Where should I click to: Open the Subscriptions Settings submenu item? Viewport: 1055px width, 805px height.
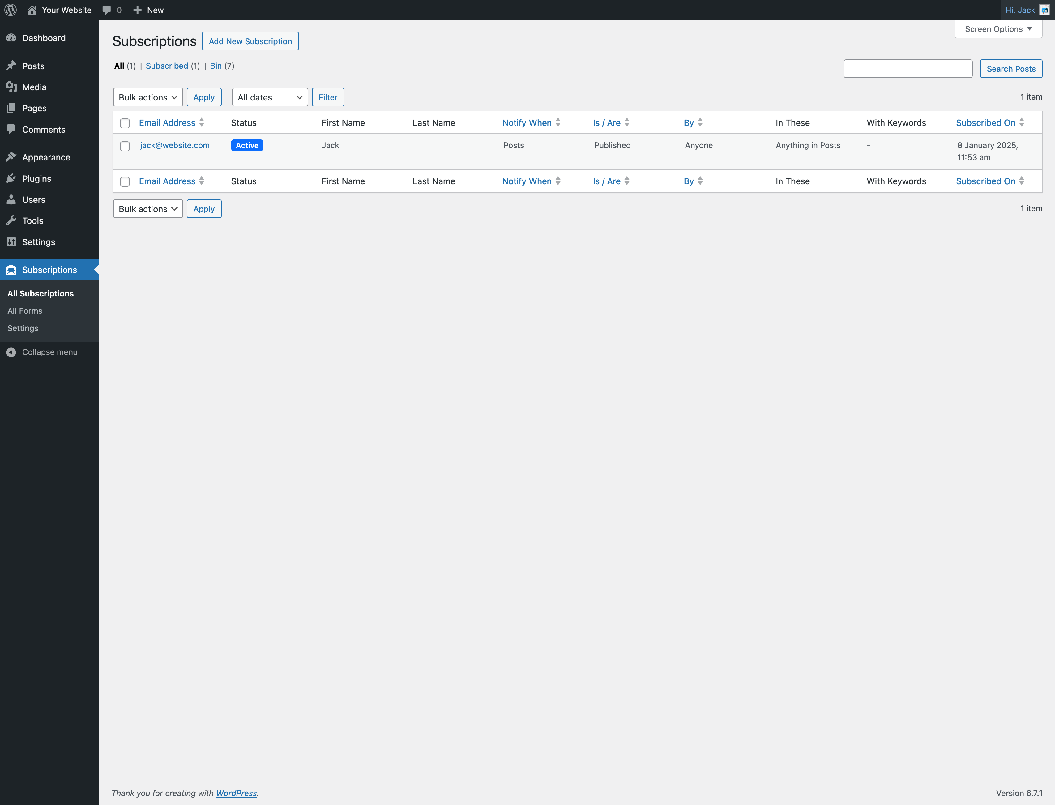click(23, 328)
